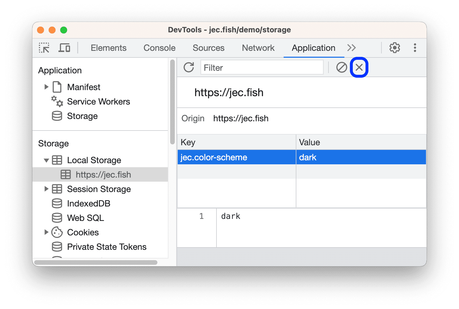The width and height of the screenshot is (459, 309).
Task: Delete selected entry with X button
Action: [x=359, y=68]
